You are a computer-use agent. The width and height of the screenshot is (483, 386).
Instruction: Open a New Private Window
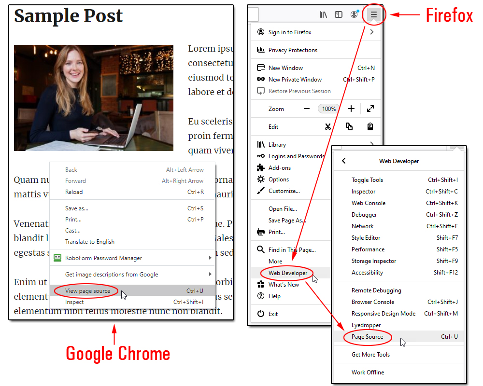316,80
